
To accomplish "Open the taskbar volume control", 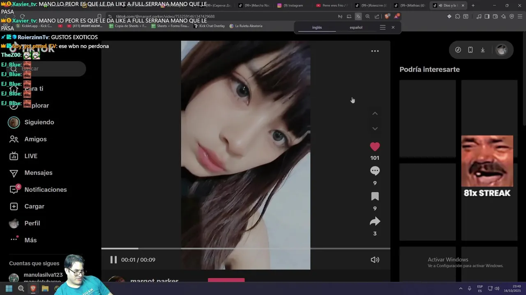I will [x=497, y=288].
